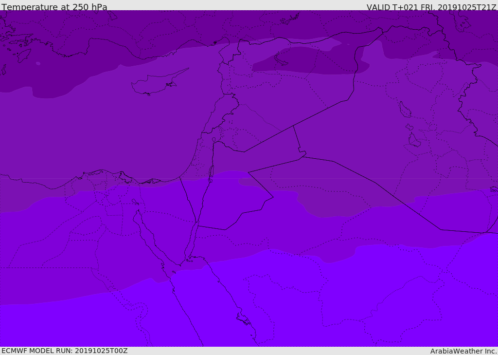Click the Dead Sea outline
This screenshot has width=498, height=355.
coord(211,172)
